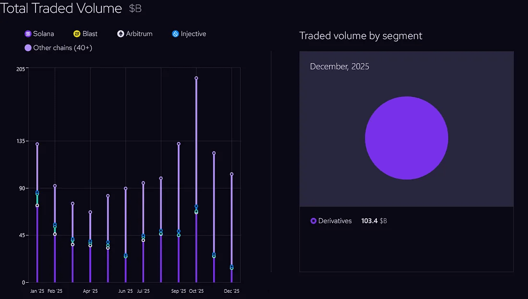Click the 103.4 $B volume value
This screenshot has width=528, height=299.
coord(374,221)
